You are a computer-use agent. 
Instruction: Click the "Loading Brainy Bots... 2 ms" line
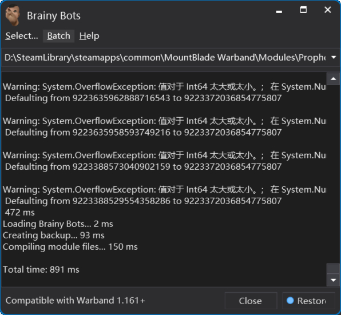(x=58, y=224)
